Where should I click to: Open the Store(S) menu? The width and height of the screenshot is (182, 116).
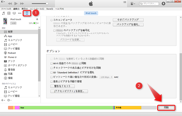point(50,9)
